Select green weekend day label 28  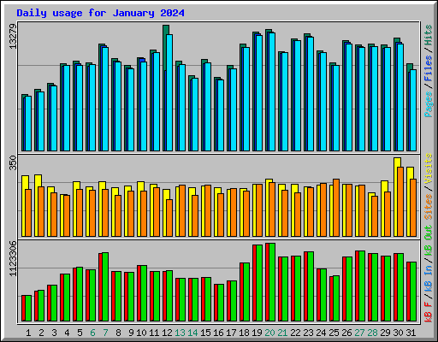pyautogui.click(x=372, y=333)
